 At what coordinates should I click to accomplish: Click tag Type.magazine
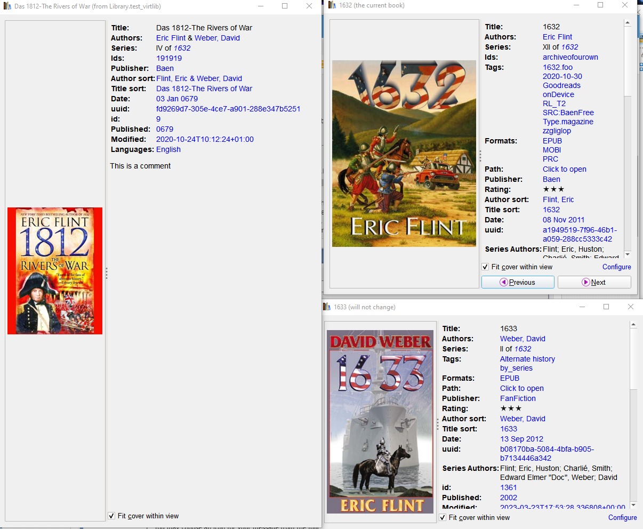tap(568, 122)
